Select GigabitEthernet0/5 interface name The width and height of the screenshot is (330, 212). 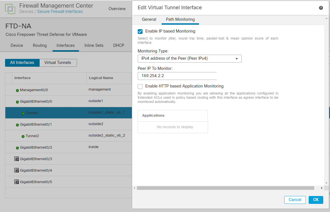click(x=36, y=182)
